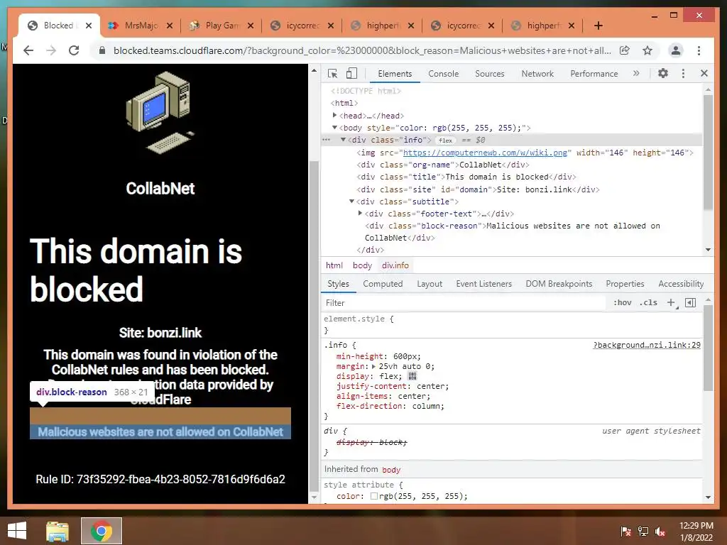Open the Chrome profile avatar
Viewport: 727px width, 545px height.
pos(676,50)
